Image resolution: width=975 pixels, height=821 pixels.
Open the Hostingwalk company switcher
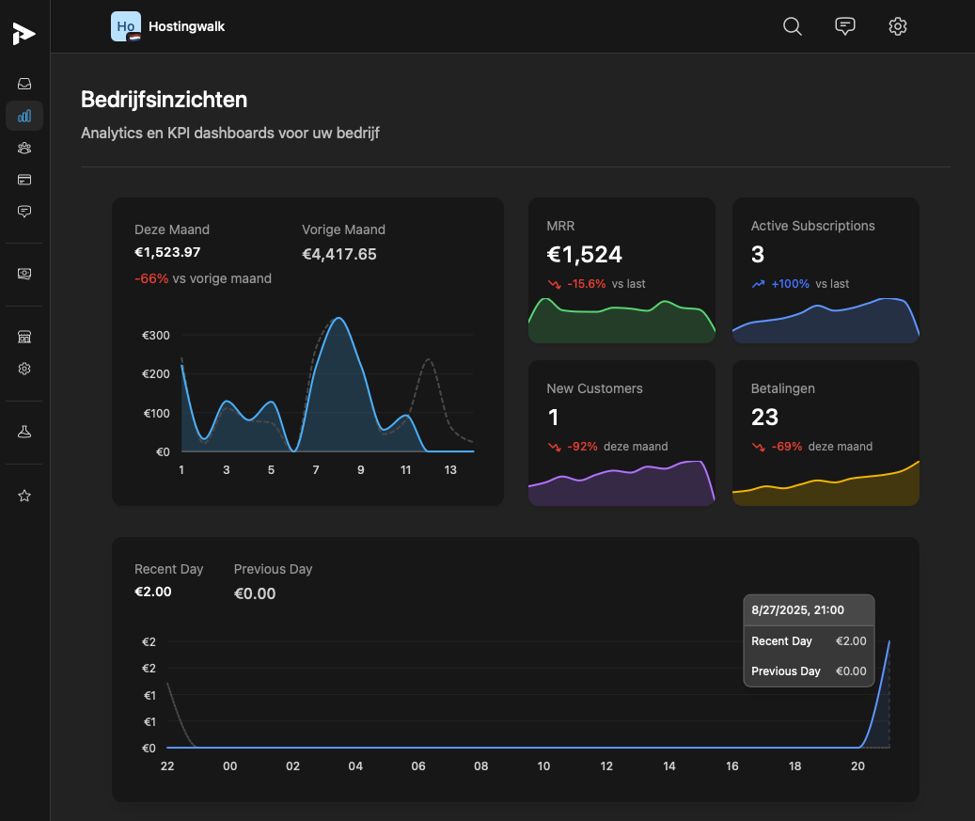pyautogui.click(x=168, y=26)
